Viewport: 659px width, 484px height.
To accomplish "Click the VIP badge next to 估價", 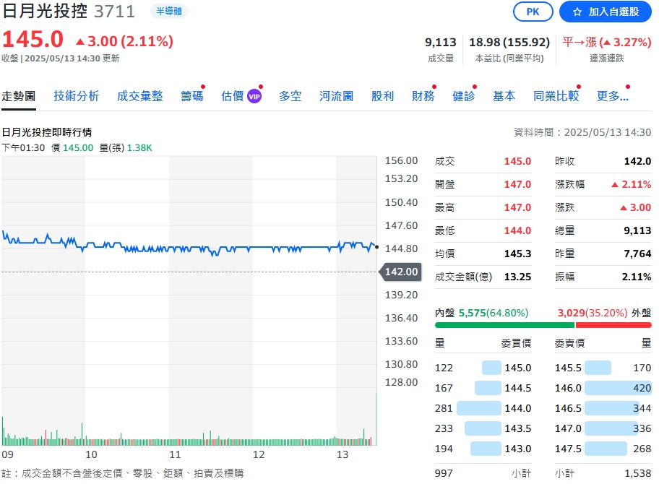I will point(254,96).
